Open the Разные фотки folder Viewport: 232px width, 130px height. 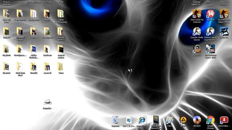coord(61,34)
